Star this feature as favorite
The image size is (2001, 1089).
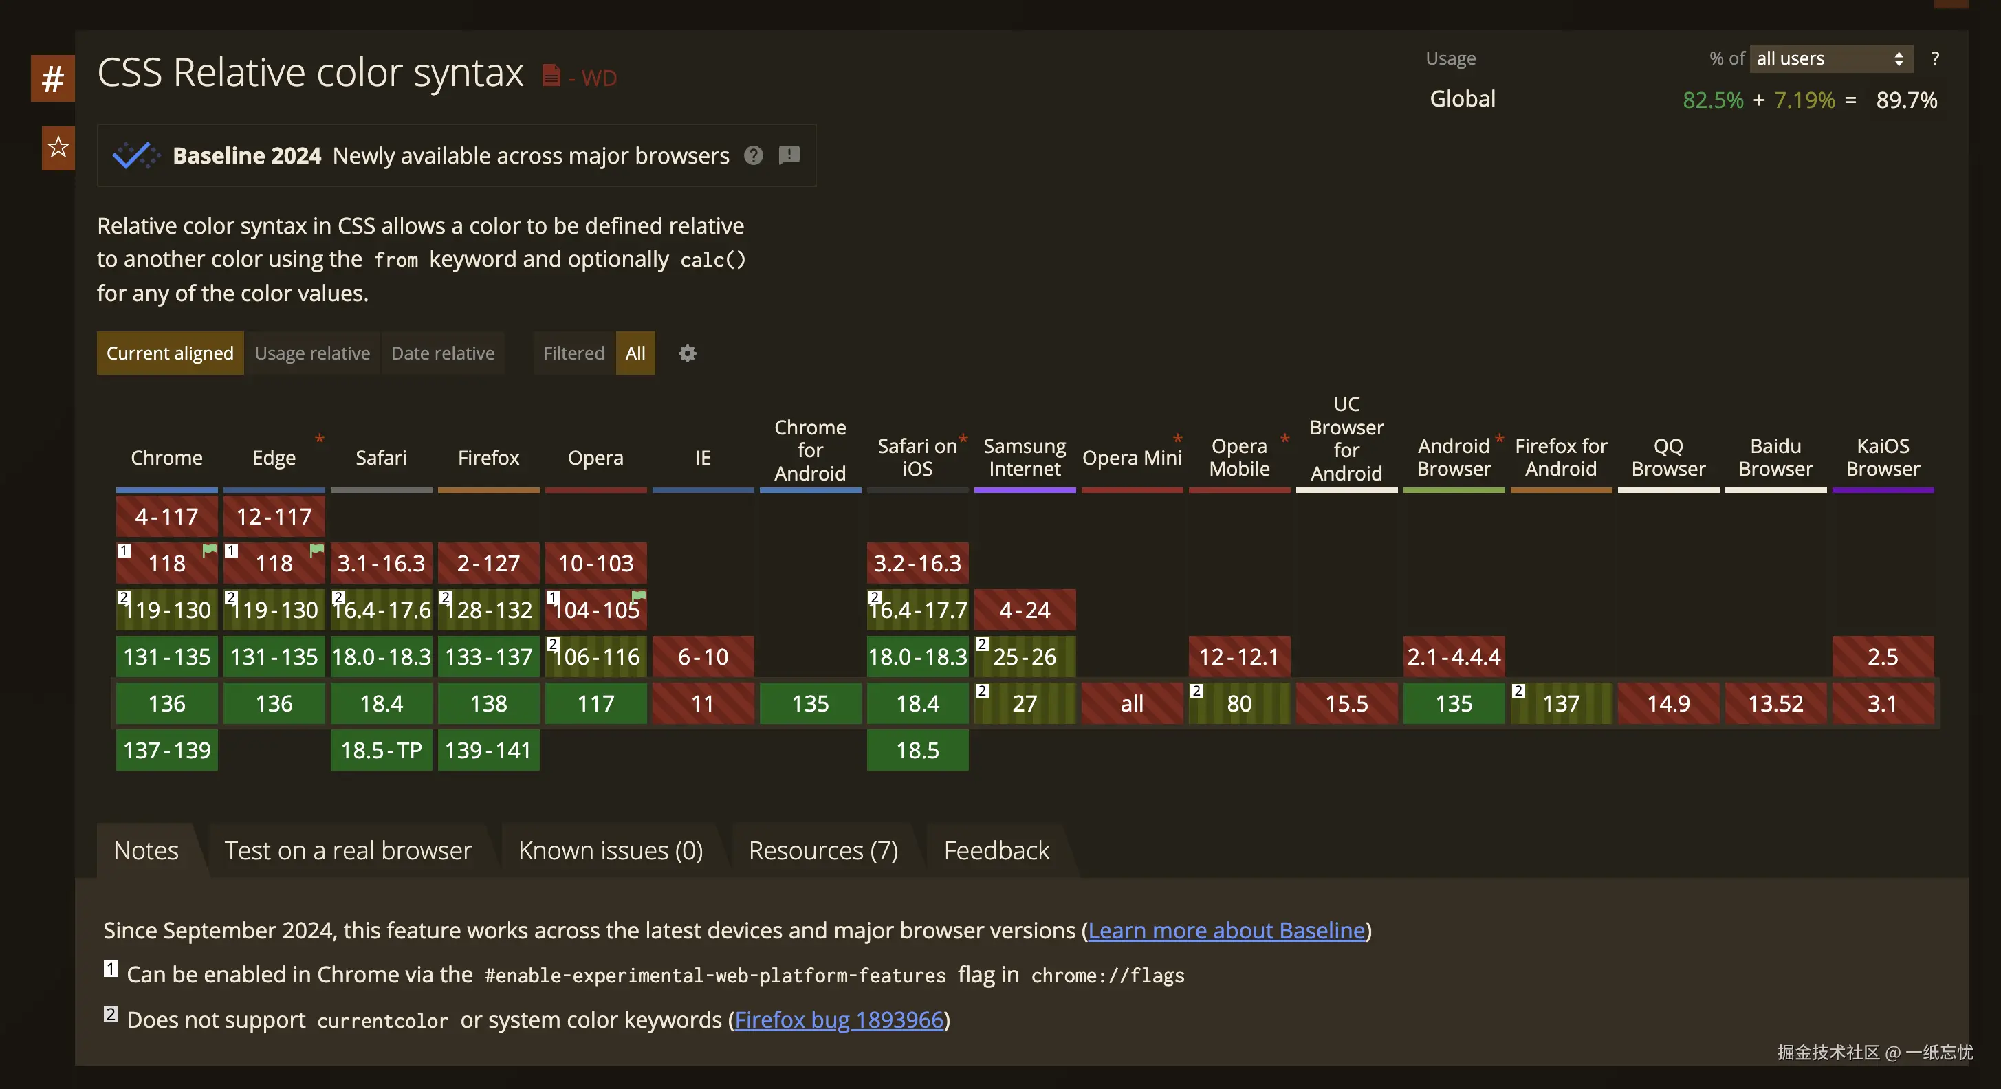(58, 148)
